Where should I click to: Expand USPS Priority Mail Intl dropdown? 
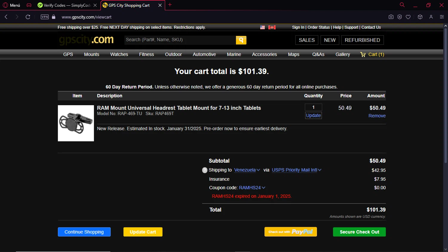click(297, 170)
